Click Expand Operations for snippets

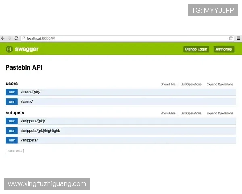220,113
